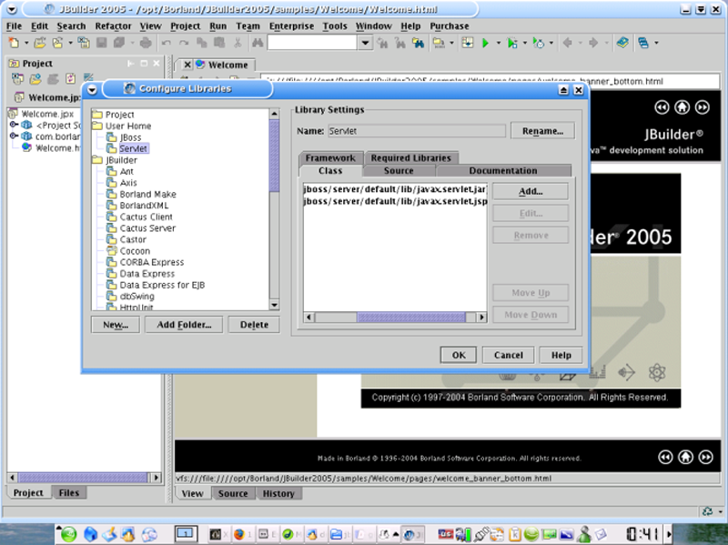Viewport: 728px width, 545px height.
Task: Click the home icon on Welcome page top
Action: [x=682, y=107]
